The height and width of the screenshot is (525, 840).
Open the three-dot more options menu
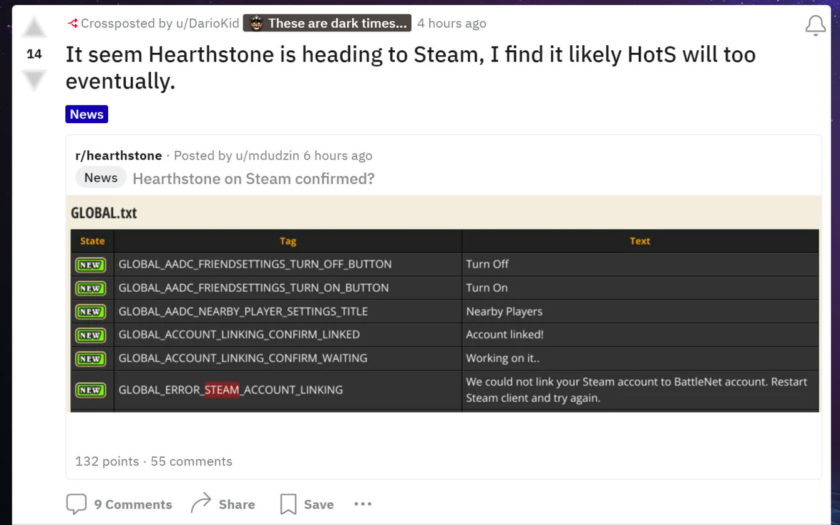tap(363, 504)
